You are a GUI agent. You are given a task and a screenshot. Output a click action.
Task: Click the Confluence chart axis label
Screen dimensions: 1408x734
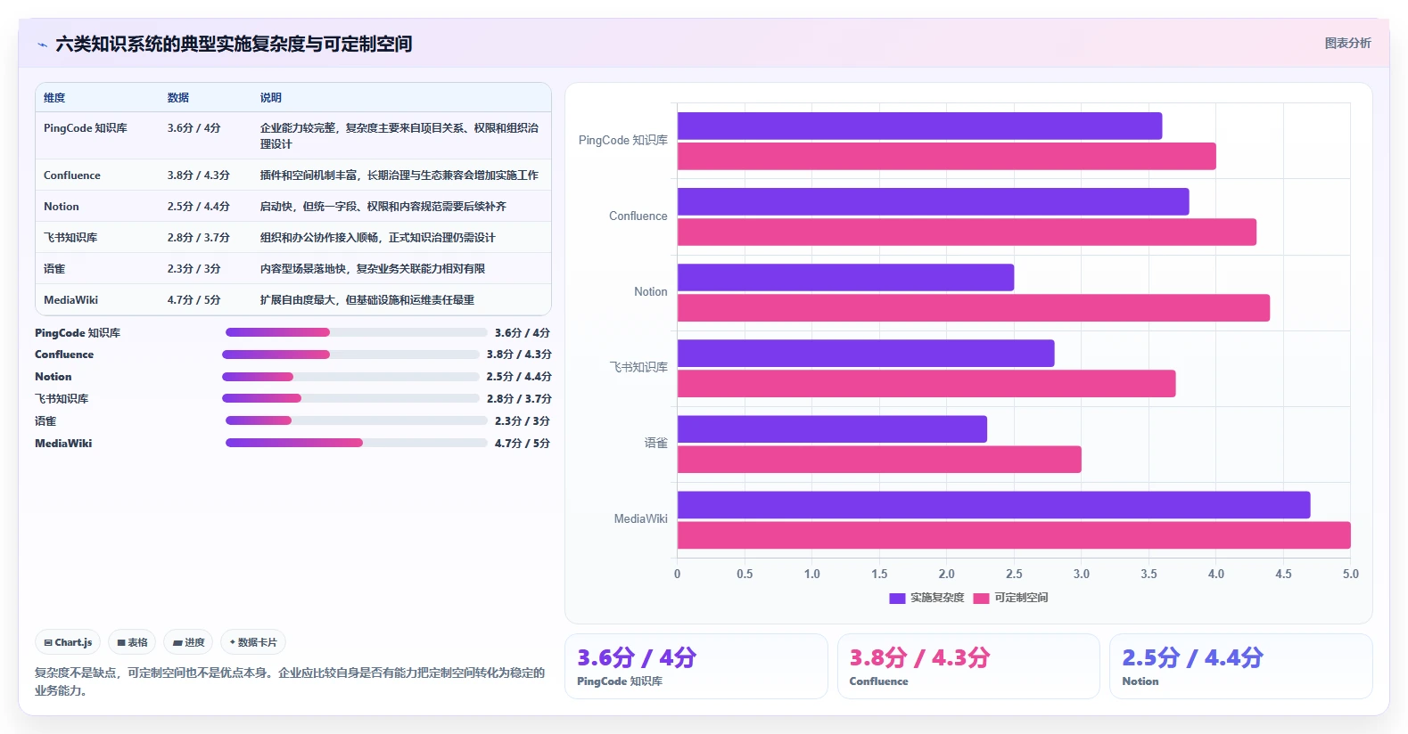pyautogui.click(x=638, y=216)
